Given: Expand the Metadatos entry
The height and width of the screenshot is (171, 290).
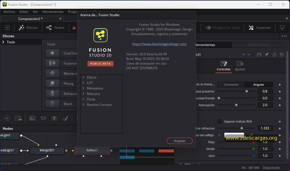Looking at the screenshot, I should [83, 88].
